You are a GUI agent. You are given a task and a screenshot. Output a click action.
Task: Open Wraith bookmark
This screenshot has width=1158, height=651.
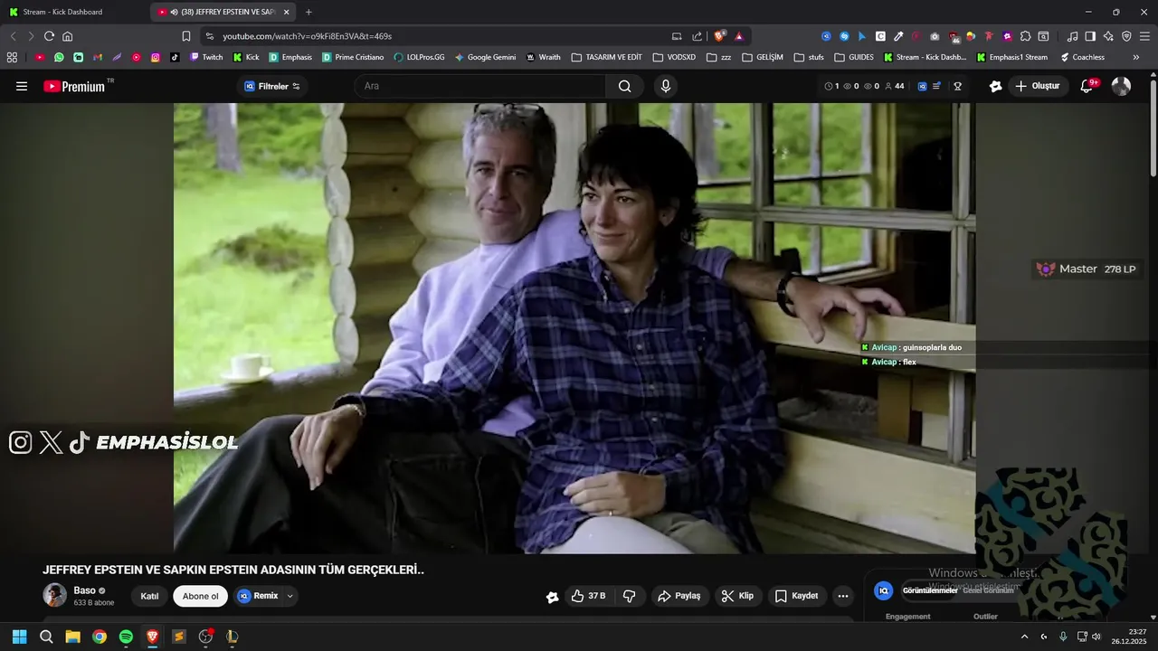pos(544,57)
